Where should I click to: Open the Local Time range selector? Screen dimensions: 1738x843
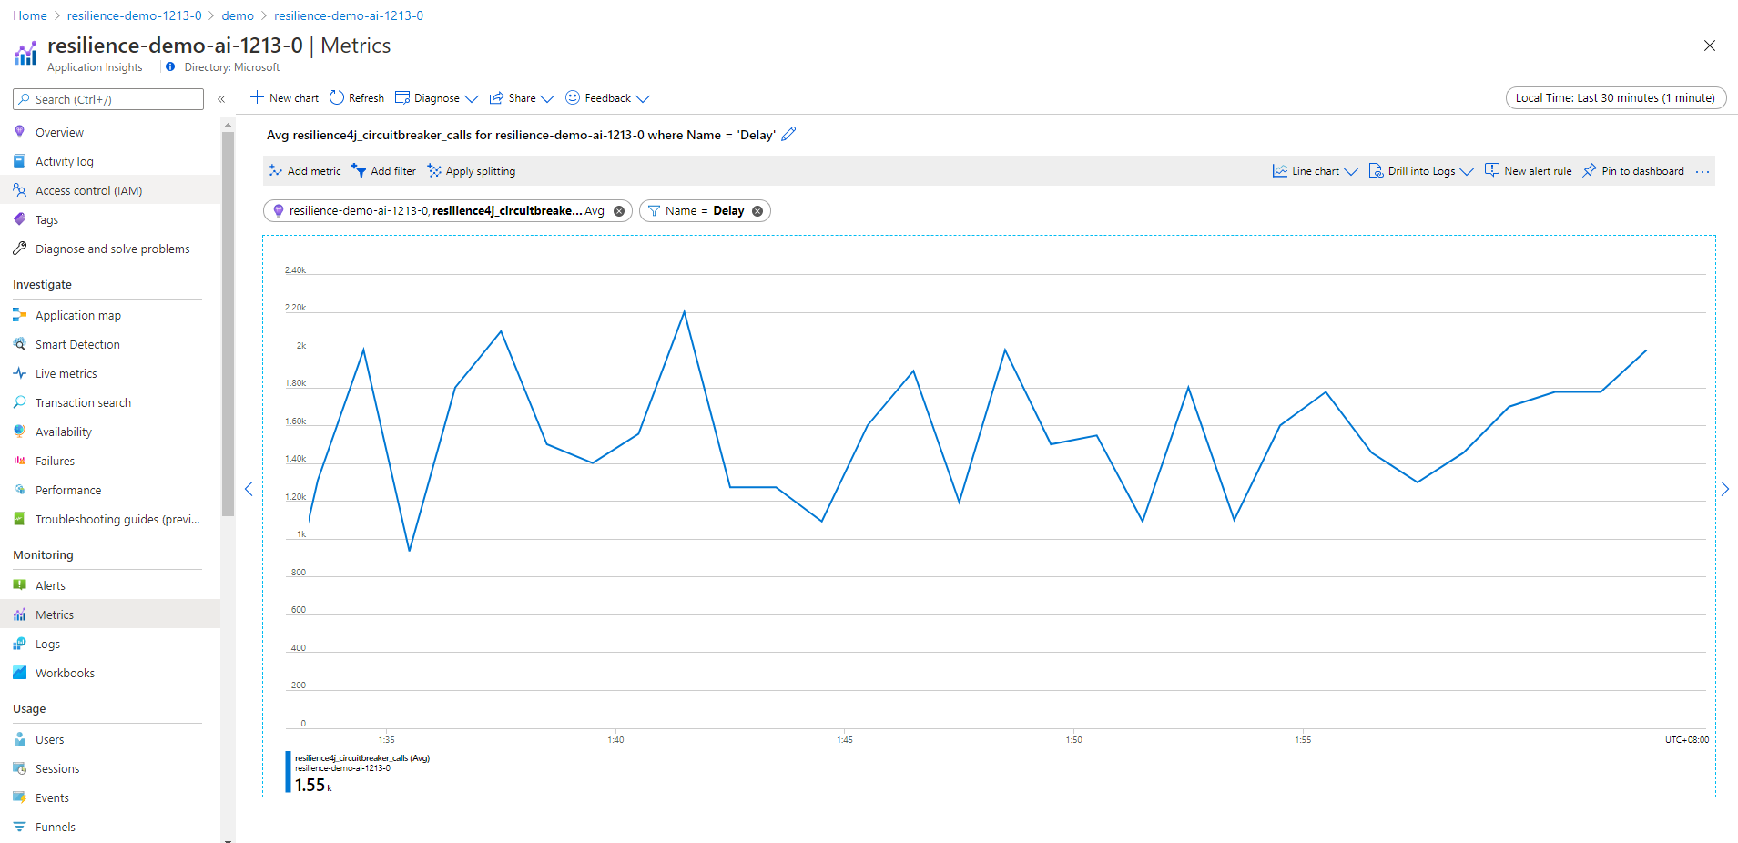click(x=1615, y=98)
